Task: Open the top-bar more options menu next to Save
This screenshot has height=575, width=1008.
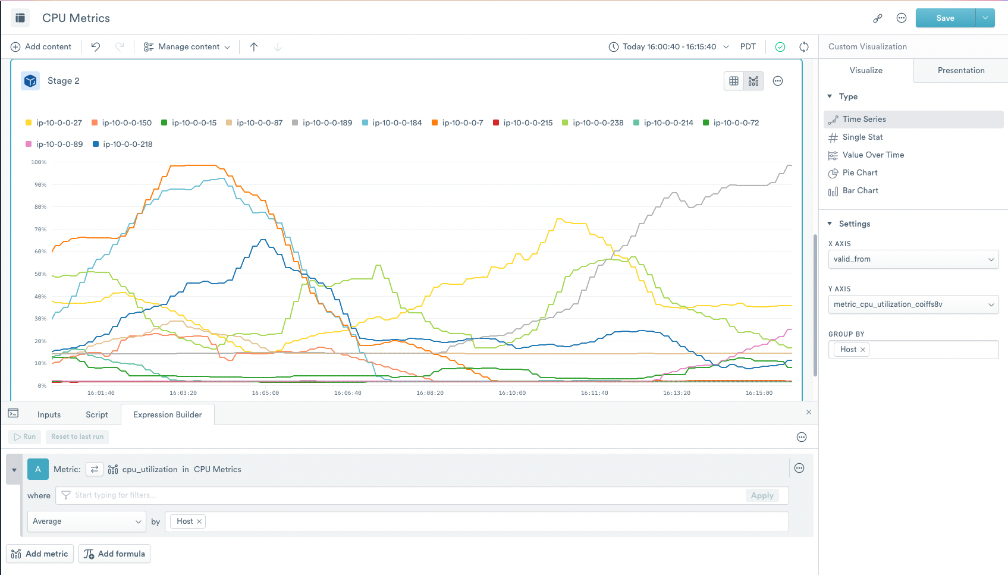Action: [x=902, y=18]
